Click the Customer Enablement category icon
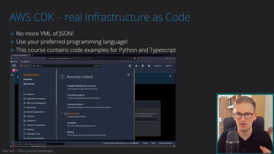 pos(24,125)
